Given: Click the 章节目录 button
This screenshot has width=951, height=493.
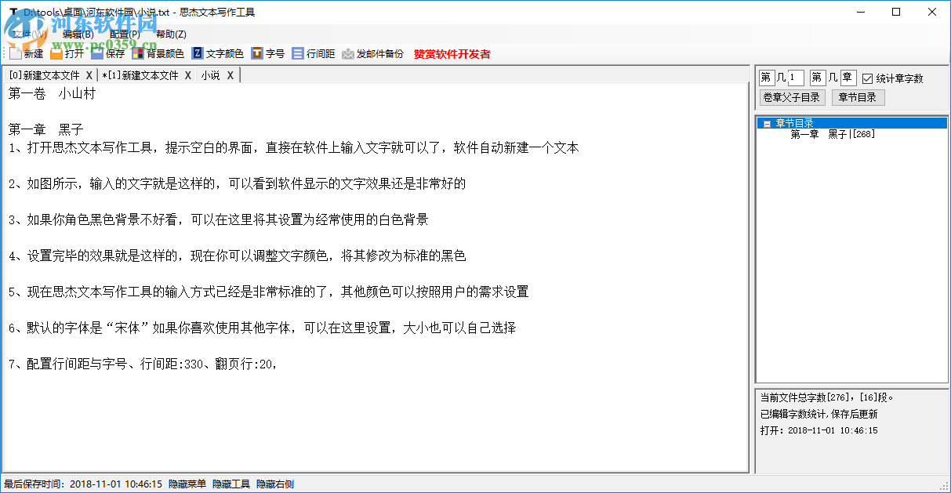Looking at the screenshot, I should [858, 97].
